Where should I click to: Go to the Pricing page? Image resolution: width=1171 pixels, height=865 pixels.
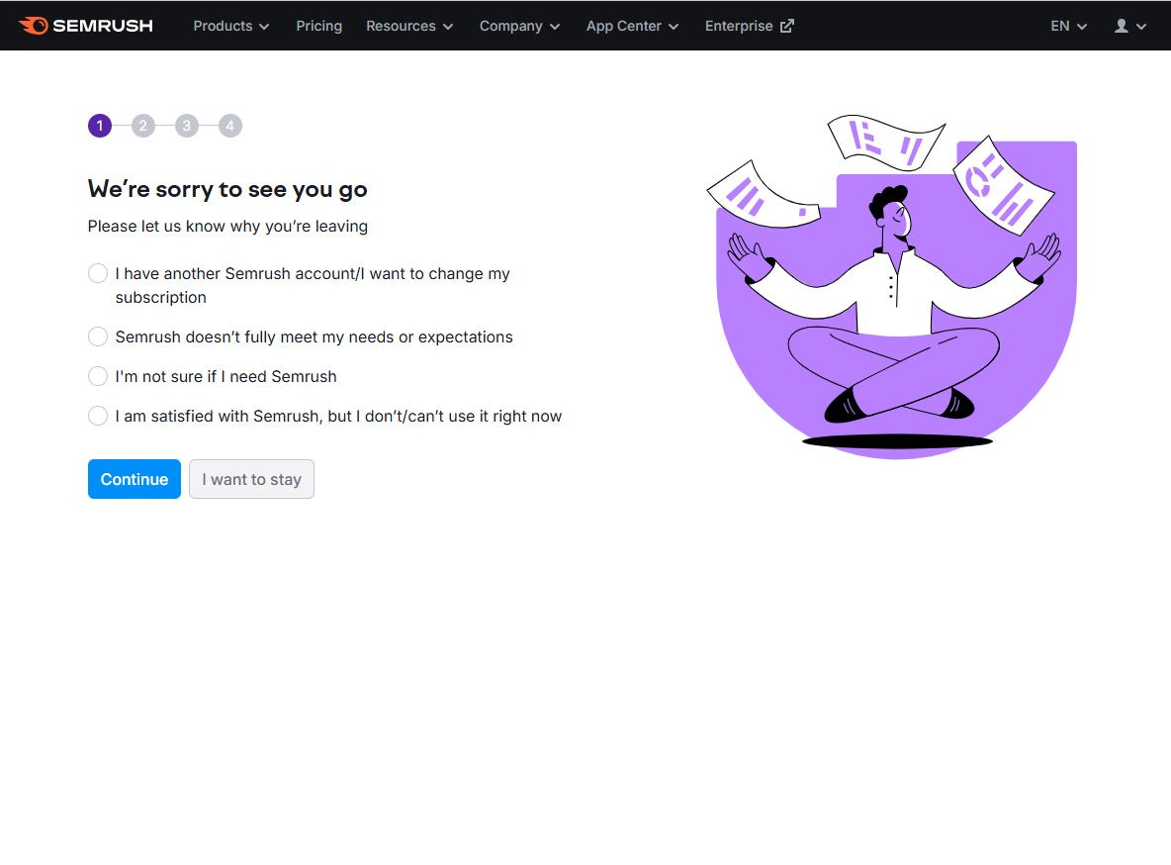pyautogui.click(x=318, y=26)
